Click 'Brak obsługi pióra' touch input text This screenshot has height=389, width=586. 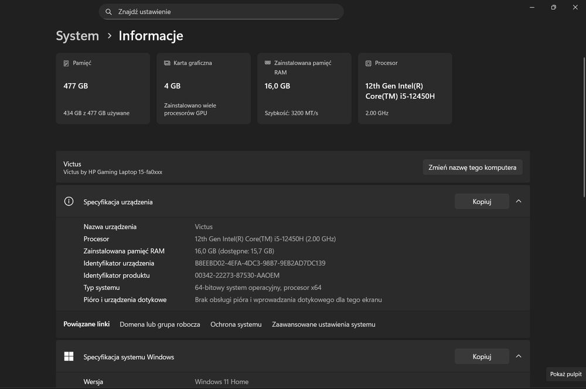(288, 300)
